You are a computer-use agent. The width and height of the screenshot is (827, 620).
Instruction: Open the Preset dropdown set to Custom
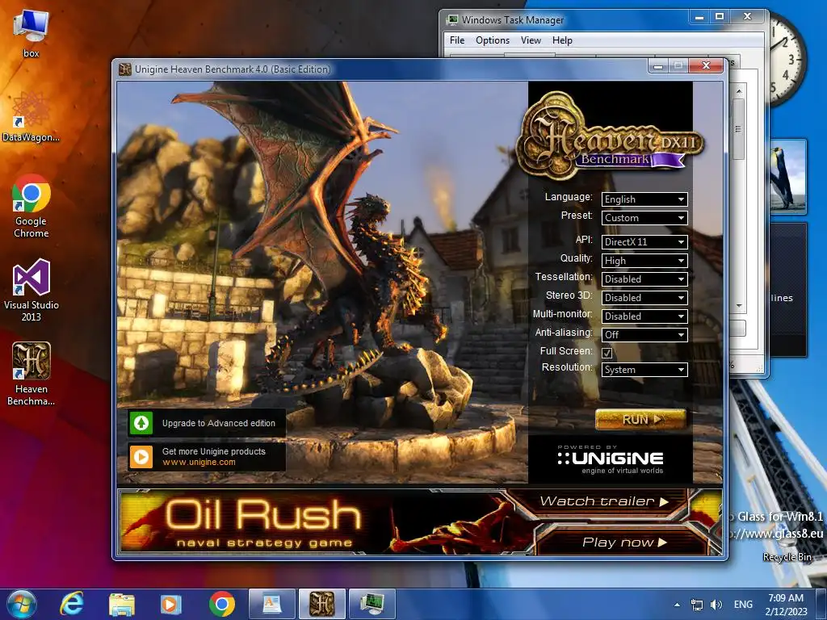pyautogui.click(x=644, y=218)
